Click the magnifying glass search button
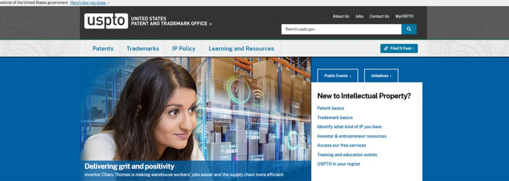The width and height of the screenshot is (509, 181). 409,29
